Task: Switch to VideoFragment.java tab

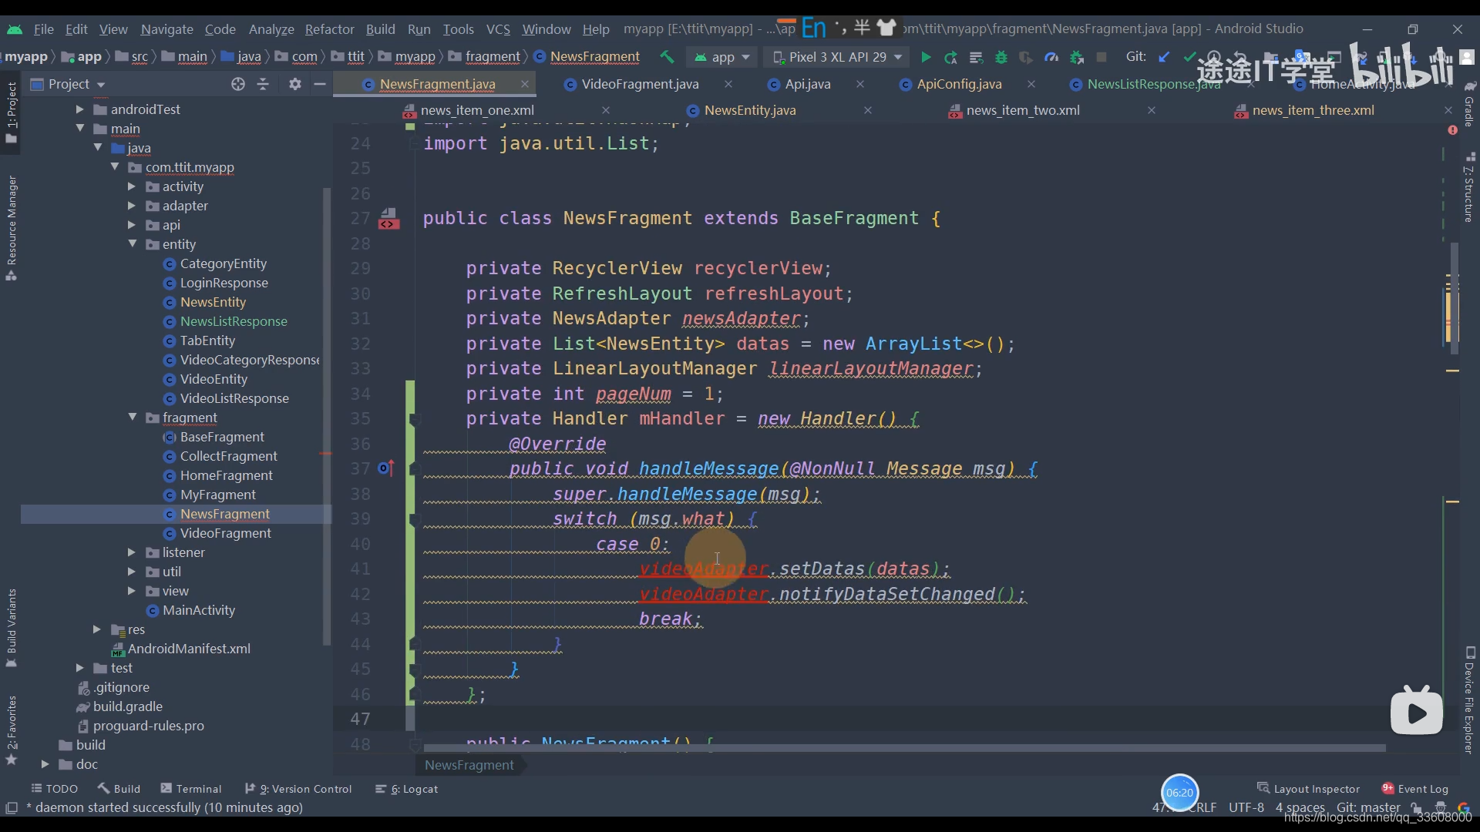Action: 640,84
